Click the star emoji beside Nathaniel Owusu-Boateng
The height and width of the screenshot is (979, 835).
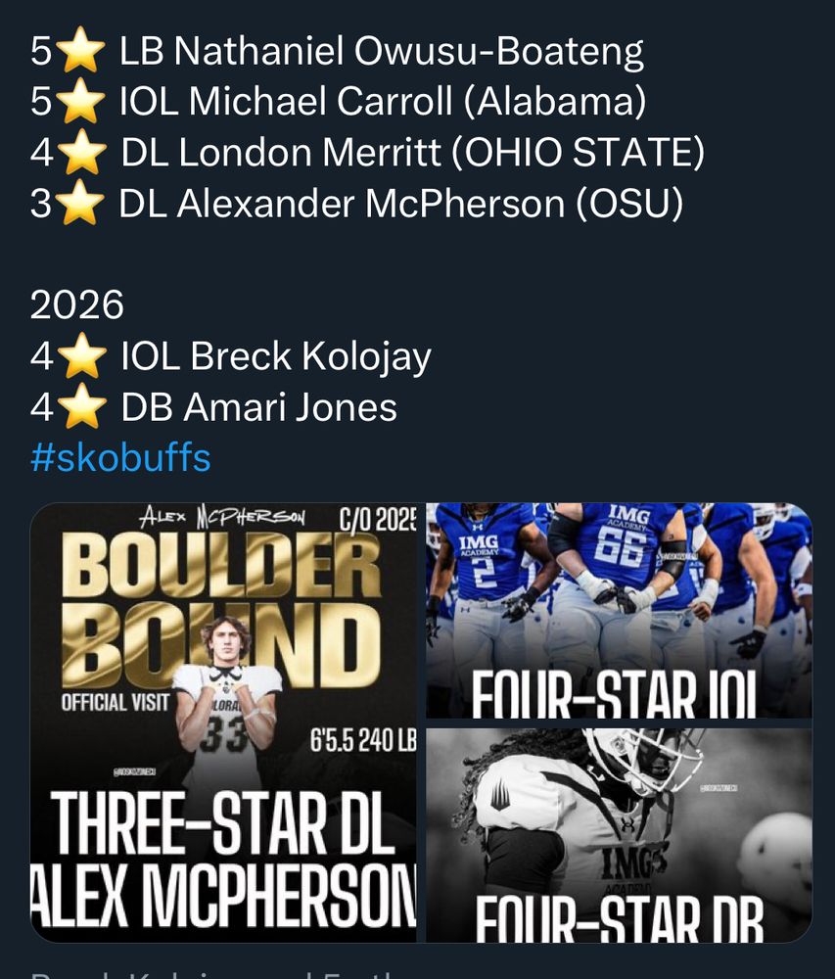[80, 50]
